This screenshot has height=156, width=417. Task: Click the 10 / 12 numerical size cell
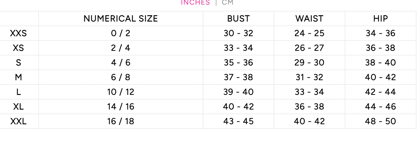coord(121,92)
